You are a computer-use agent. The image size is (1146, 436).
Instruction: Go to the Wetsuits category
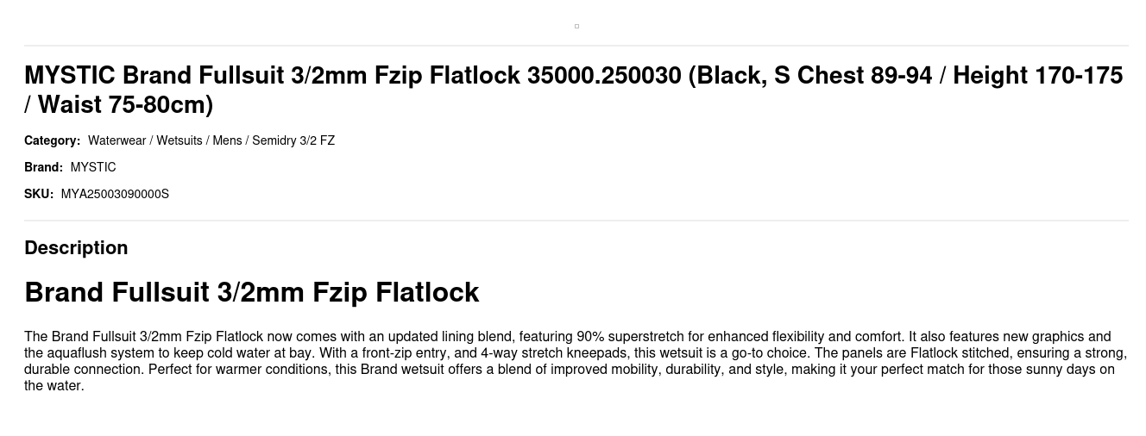[x=179, y=140]
